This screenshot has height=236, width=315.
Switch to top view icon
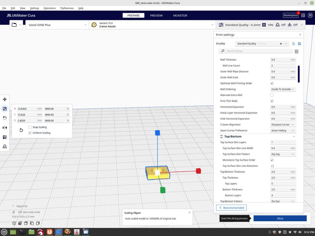[26, 223]
